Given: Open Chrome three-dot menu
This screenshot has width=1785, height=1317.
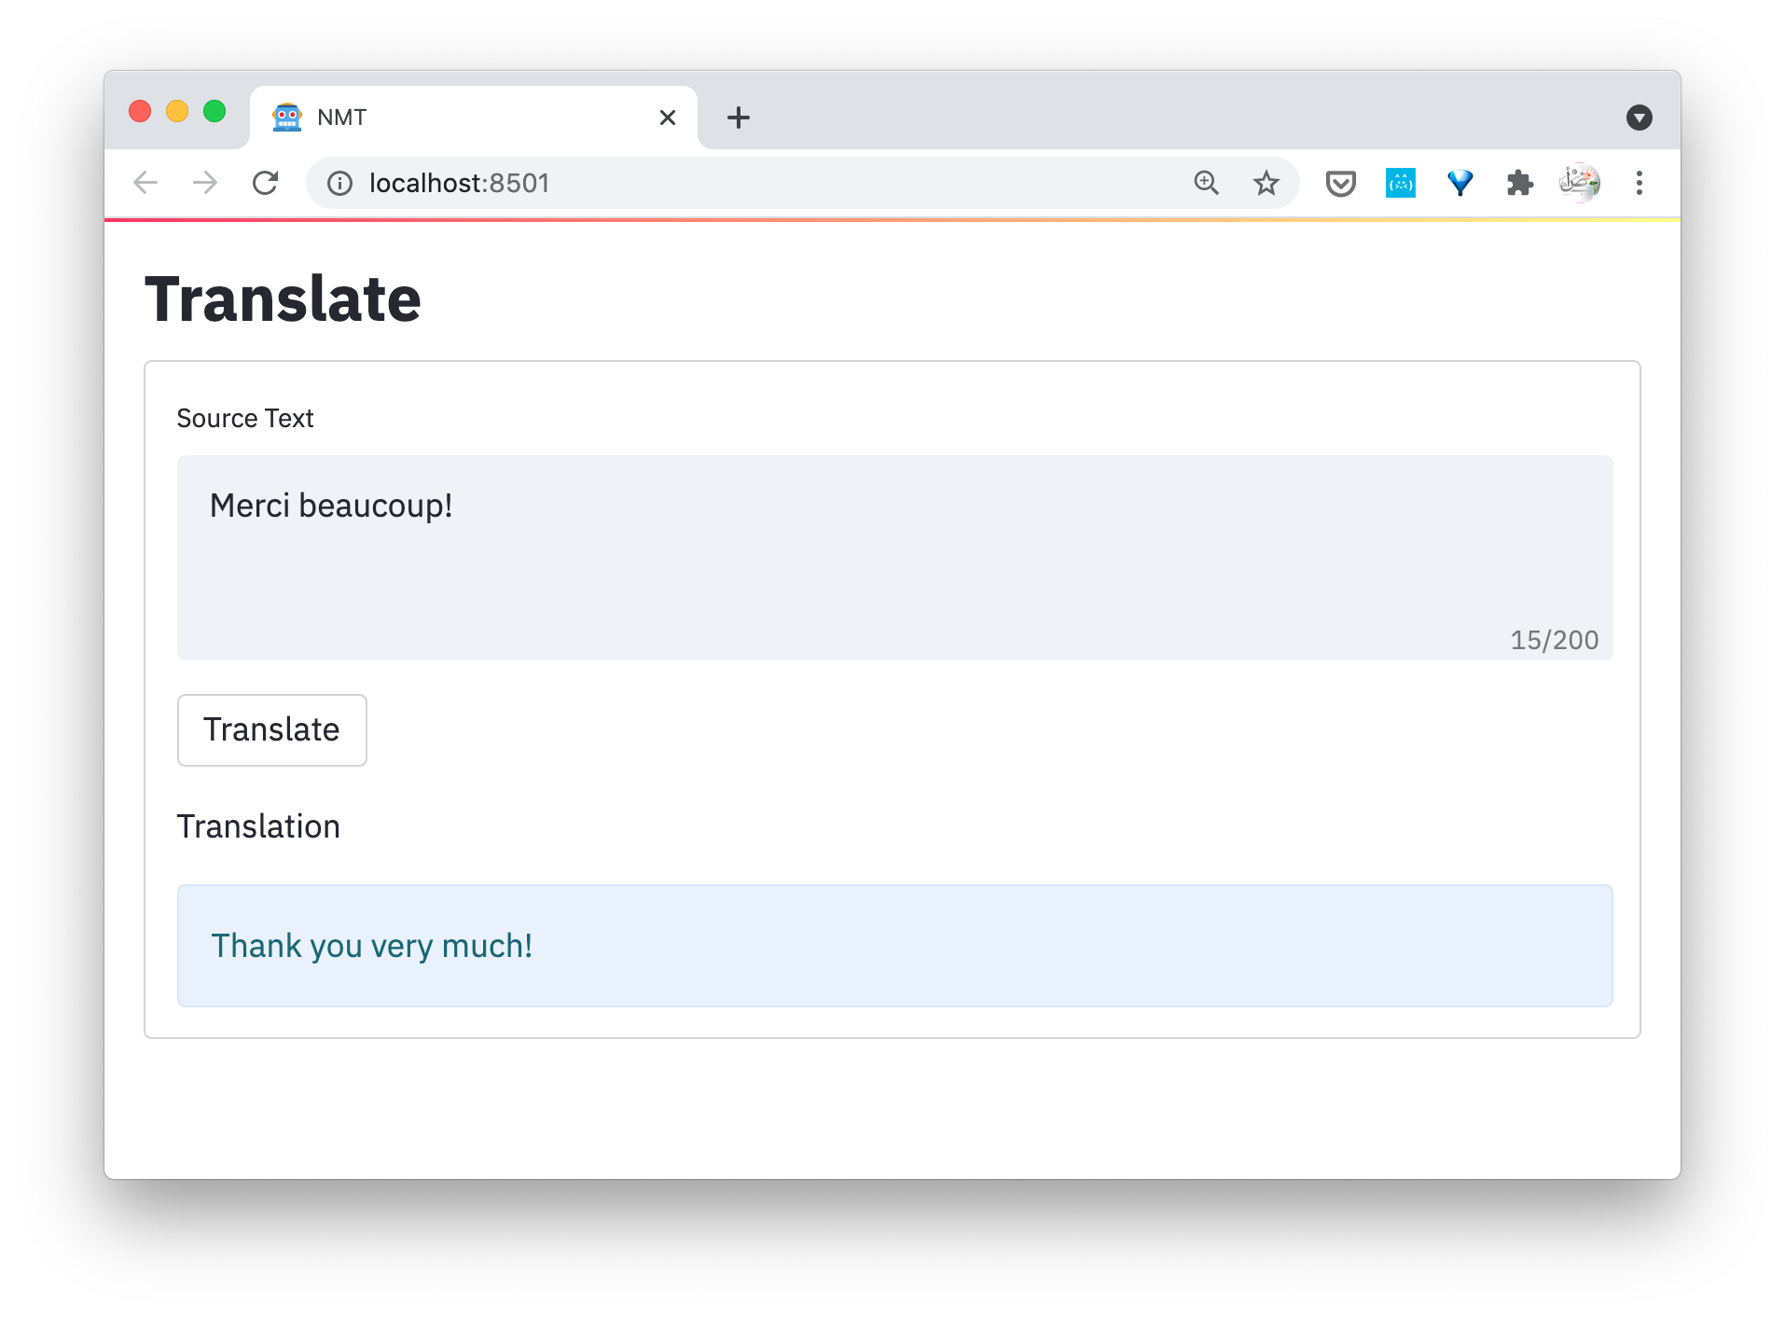Looking at the screenshot, I should pyautogui.click(x=1640, y=183).
